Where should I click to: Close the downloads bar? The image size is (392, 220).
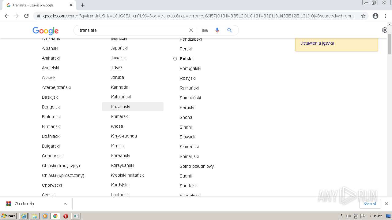tap(386, 204)
